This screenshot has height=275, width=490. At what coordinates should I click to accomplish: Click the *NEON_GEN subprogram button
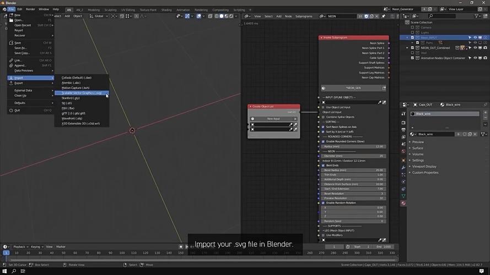(x=353, y=88)
